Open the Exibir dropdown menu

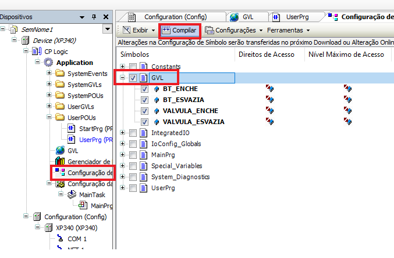(139, 30)
